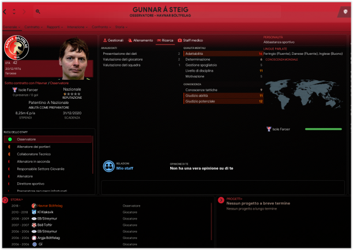
Task: Click the GÍ club badge in history
Action: pos(35,244)
